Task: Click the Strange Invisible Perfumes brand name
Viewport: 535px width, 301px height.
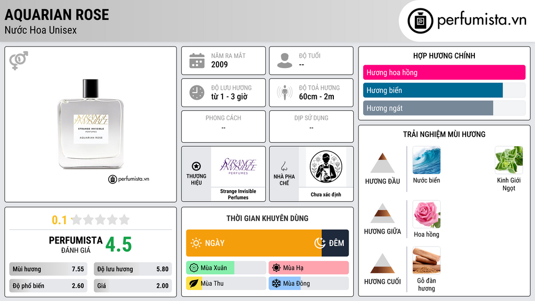Action: tap(238, 194)
